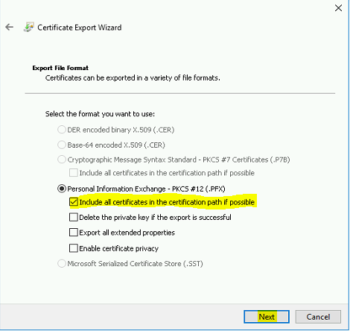The height and width of the screenshot is (331, 350).
Task: Click the Cancel button
Action: [x=318, y=317]
